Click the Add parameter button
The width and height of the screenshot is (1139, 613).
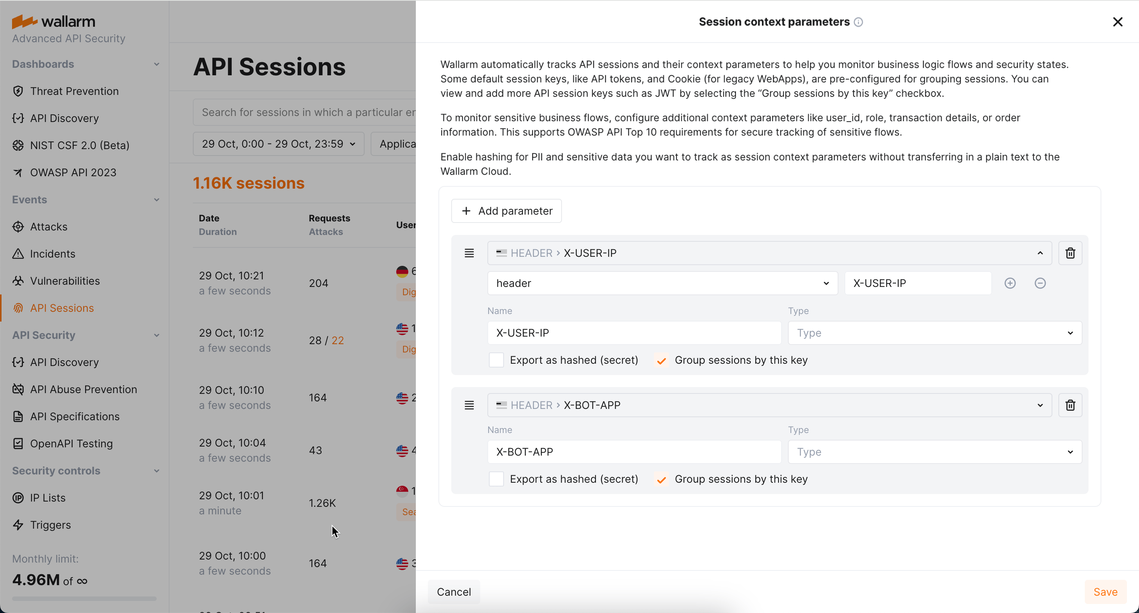[506, 211]
